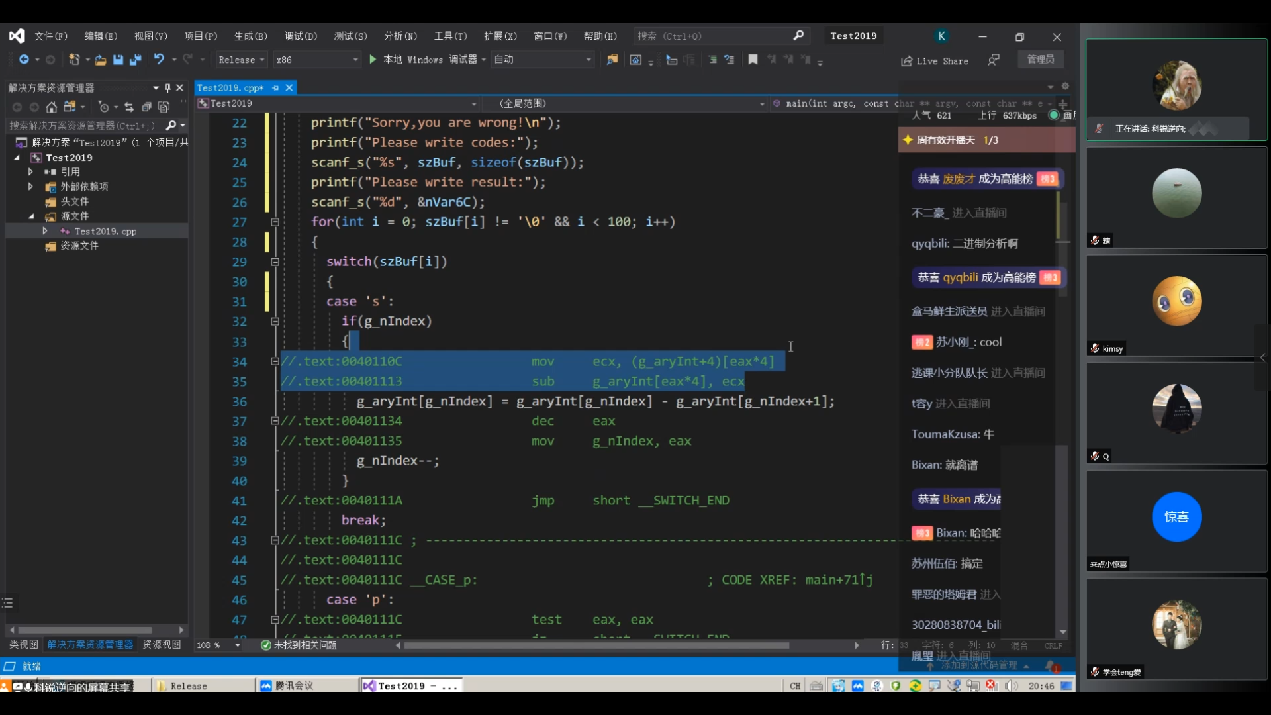Click the Live Share button

(935, 60)
